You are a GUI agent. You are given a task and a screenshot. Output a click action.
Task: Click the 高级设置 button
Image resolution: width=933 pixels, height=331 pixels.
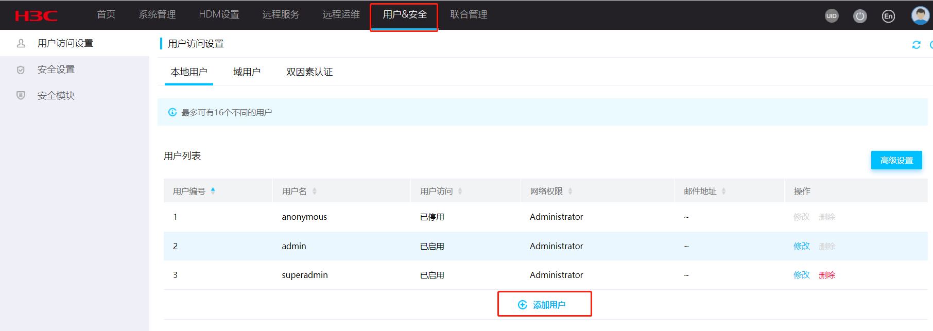896,160
